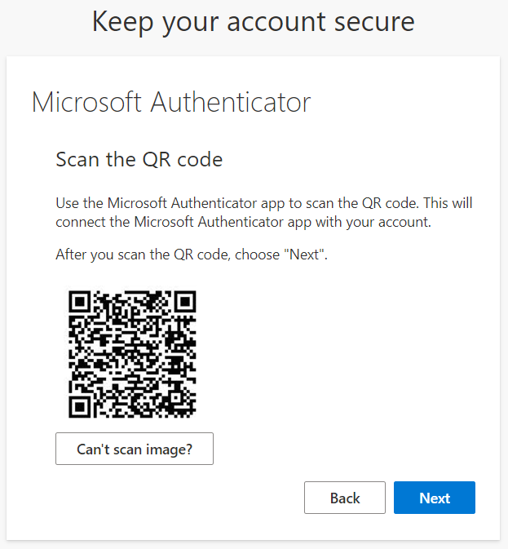
Task: Go back with the Back button
Action: pos(345,498)
